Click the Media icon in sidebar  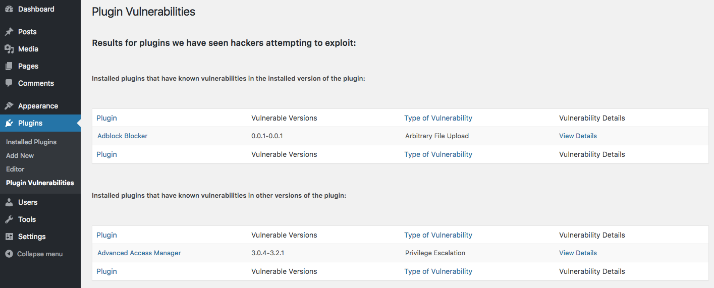(x=9, y=49)
